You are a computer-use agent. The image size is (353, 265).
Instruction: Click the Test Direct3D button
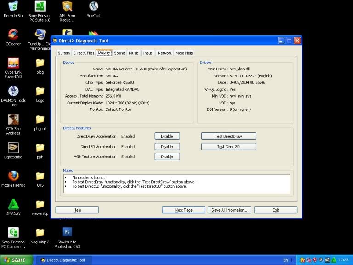(x=228, y=146)
